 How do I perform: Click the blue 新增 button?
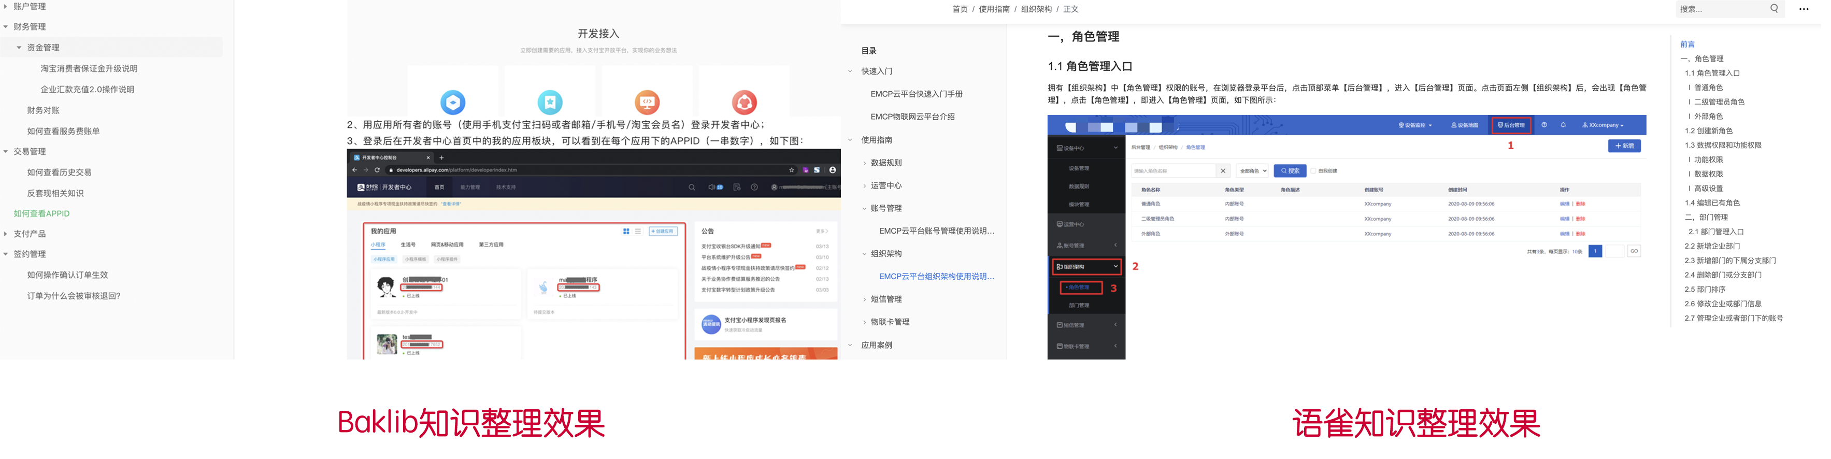pos(1624,147)
